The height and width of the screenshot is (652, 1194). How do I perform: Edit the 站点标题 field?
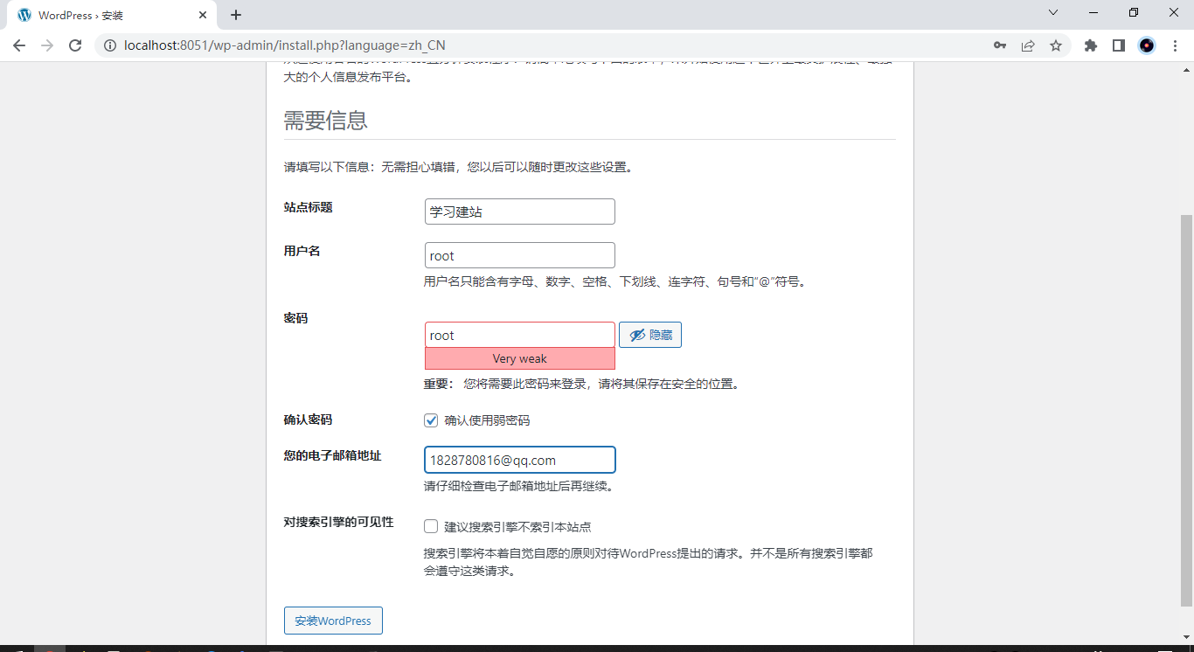coord(519,212)
